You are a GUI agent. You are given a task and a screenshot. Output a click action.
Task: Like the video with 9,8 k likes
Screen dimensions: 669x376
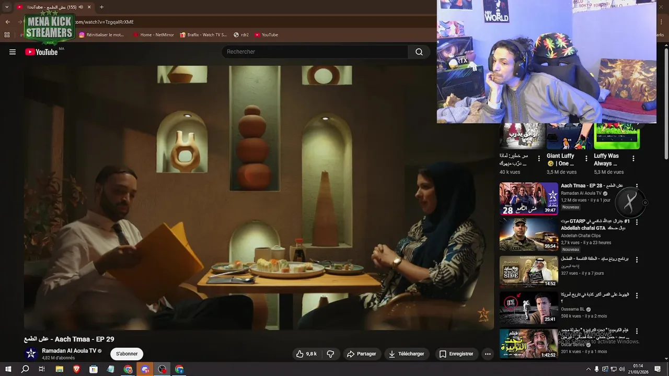(x=306, y=354)
